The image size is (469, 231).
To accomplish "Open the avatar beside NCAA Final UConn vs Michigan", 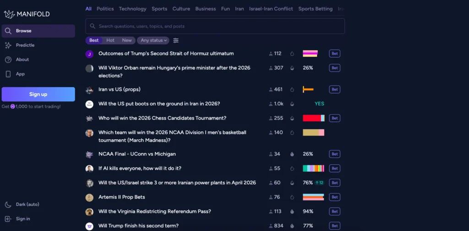I will pyautogui.click(x=89, y=154).
